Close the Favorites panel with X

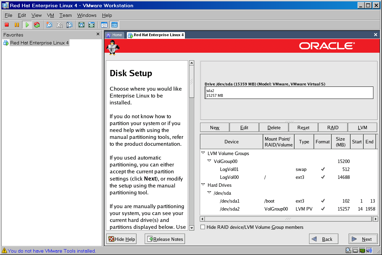98,34
